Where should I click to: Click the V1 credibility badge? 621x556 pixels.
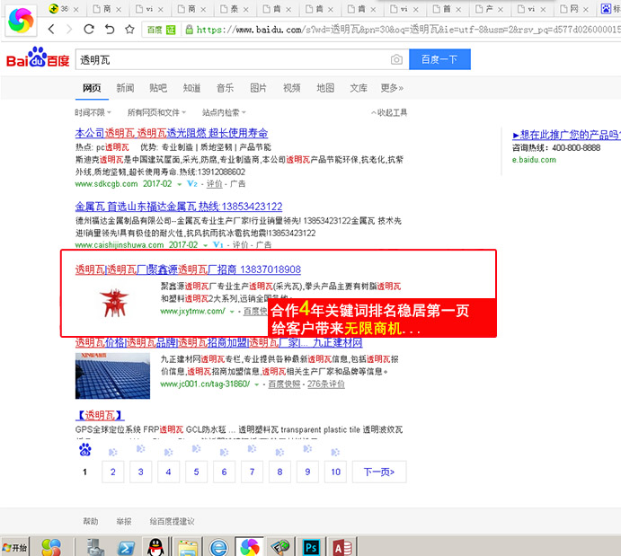coord(218,244)
